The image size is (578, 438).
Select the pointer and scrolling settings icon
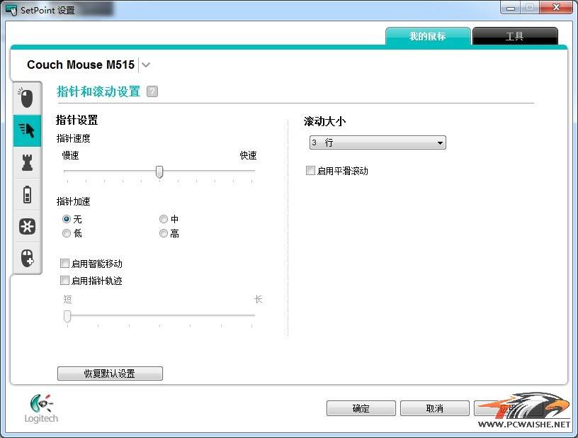coord(27,130)
